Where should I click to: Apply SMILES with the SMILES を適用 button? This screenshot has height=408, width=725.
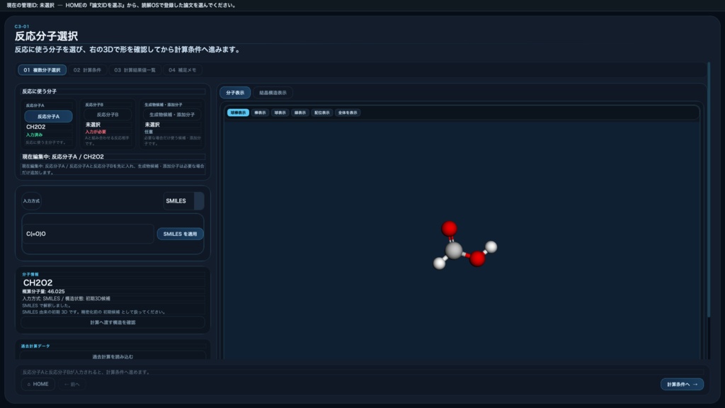pos(180,234)
